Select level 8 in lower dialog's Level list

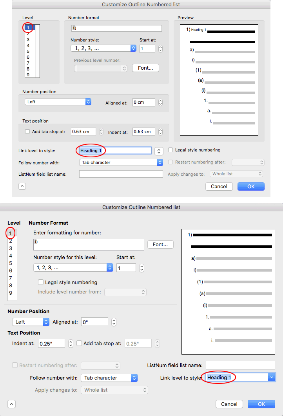(11, 285)
